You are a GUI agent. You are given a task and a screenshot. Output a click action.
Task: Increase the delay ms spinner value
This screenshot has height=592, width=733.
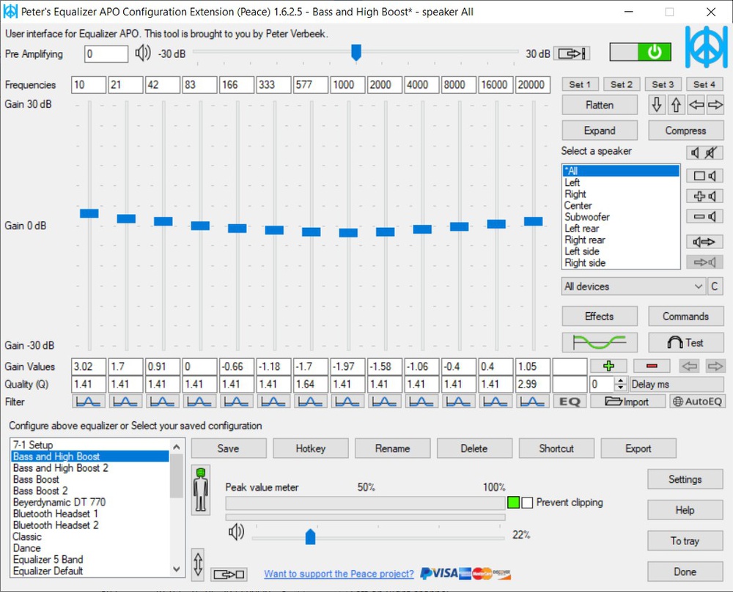point(621,381)
